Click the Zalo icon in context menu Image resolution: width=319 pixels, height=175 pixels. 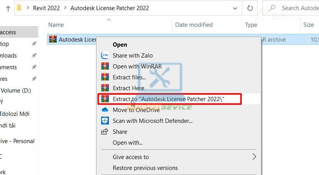pos(105,55)
